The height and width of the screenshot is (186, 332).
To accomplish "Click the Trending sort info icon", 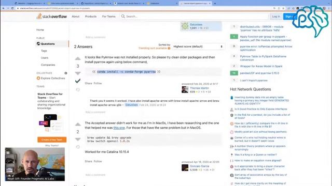I will tap(169, 48).
